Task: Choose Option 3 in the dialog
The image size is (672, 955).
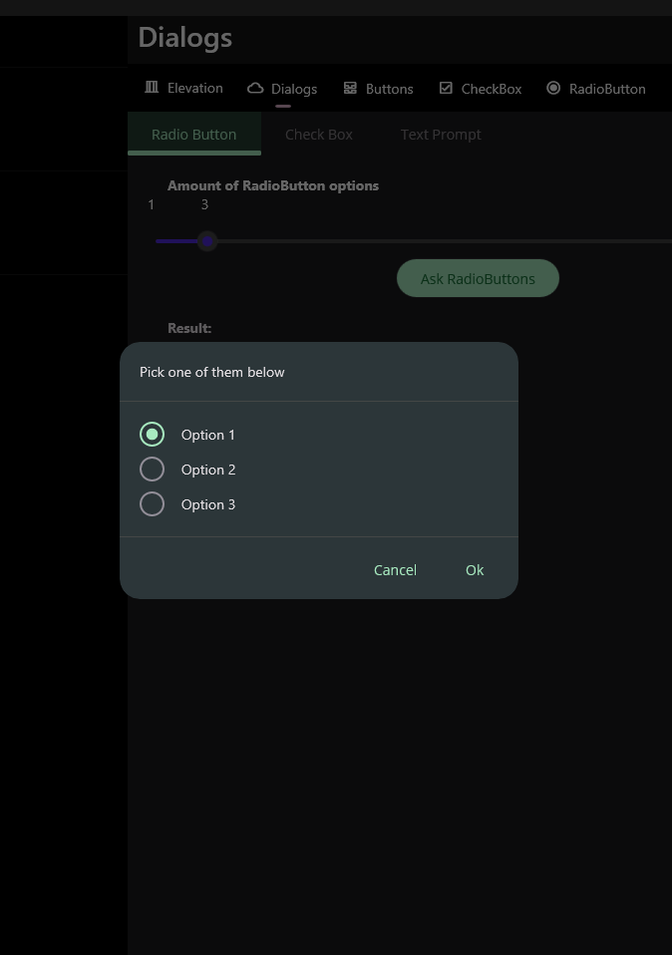Action: (x=152, y=503)
